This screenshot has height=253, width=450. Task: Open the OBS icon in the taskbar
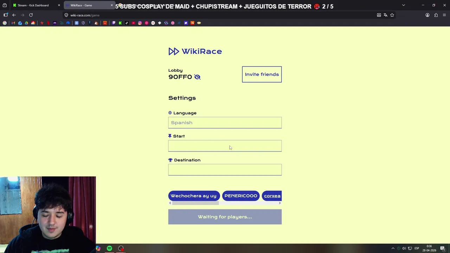121,248
